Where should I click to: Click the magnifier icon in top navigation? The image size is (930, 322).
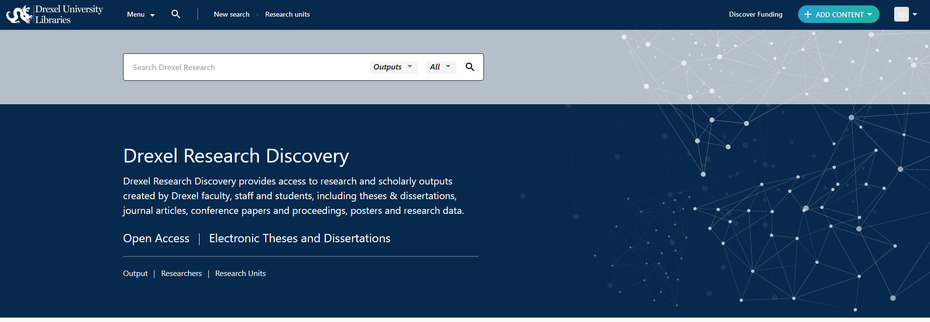tap(176, 14)
